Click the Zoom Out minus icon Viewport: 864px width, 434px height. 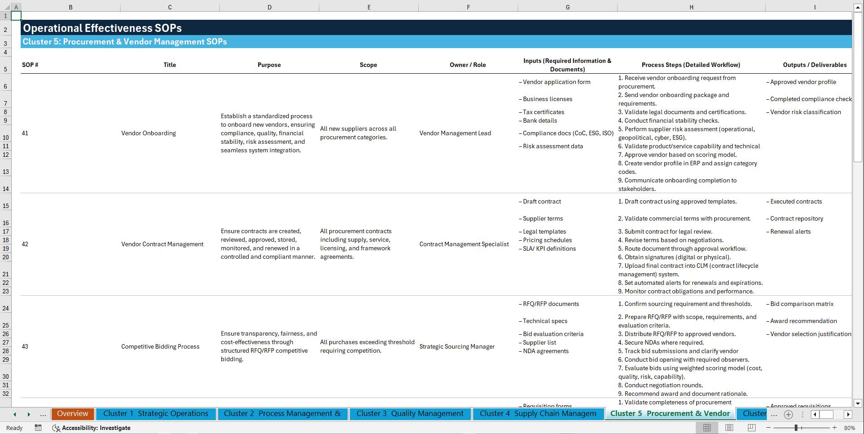[x=768, y=428]
